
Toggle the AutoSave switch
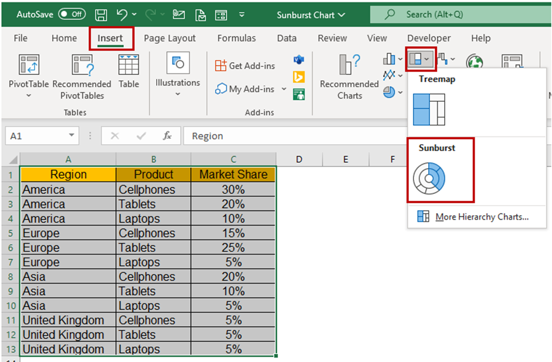click(72, 15)
